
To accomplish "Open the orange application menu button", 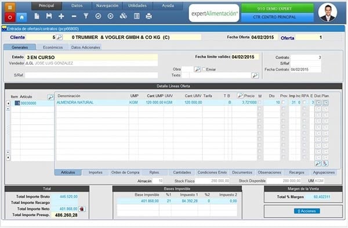I will coord(10,8).
